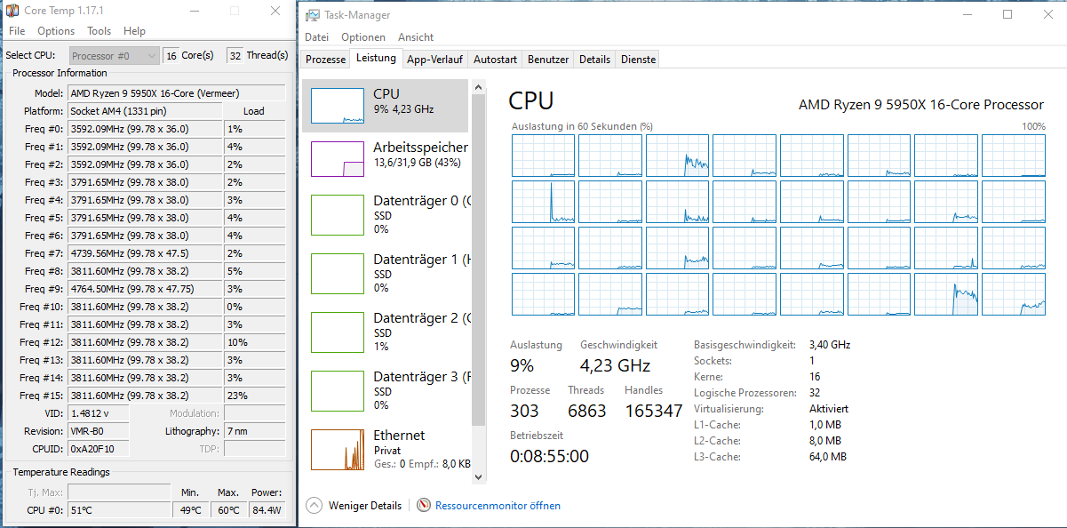This screenshot has width=1067, height=528.
Task: Click the Freq #12 load value 10%
Action: pyautogui.click(x=254, y=342)
